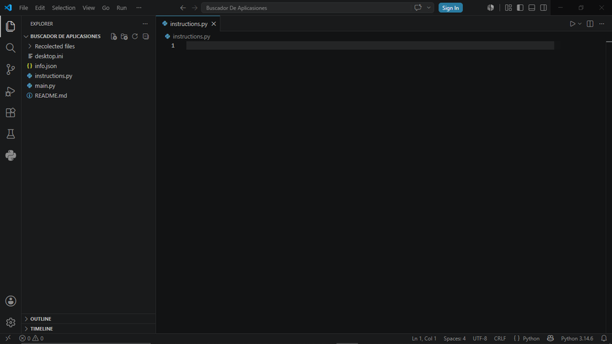Open the Run menu

(122, 7)
